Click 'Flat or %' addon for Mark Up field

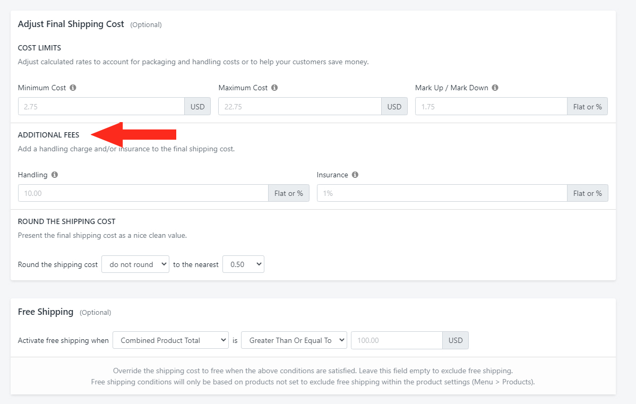(x=587, y=106)
